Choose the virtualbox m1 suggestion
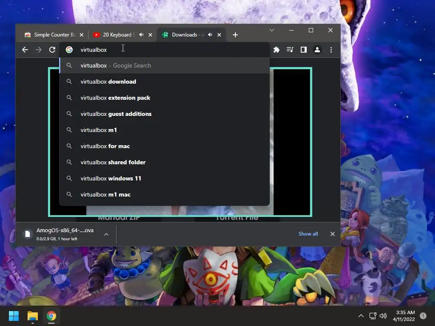This screenshot has width=435, height=326. [x=164, y=130]
